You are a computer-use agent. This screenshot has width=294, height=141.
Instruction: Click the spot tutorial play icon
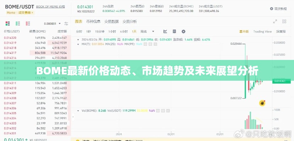(x=271, y=8)
